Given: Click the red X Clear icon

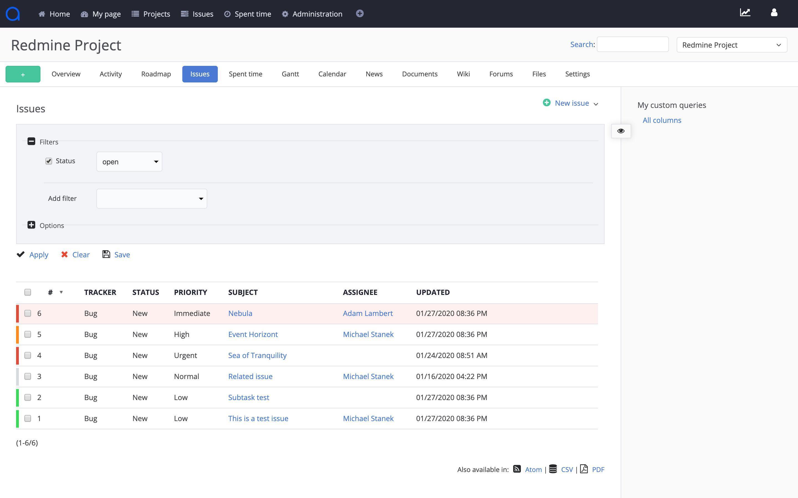Looking at the screenshot, I should [64, 254].
